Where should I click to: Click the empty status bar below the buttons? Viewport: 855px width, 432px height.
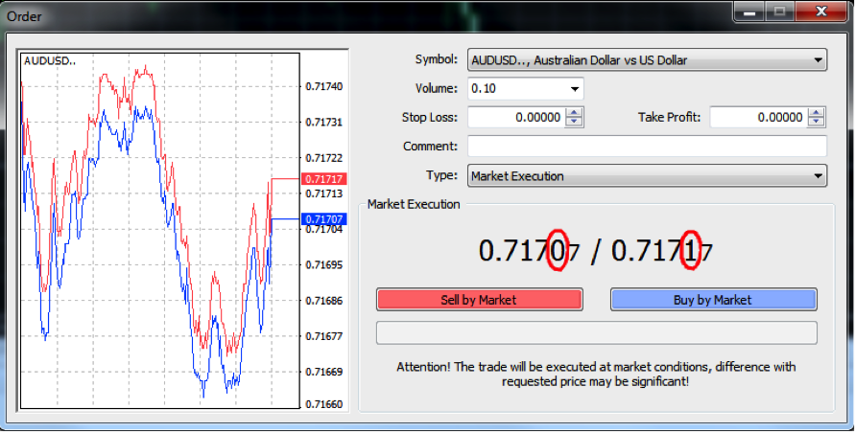596,332
